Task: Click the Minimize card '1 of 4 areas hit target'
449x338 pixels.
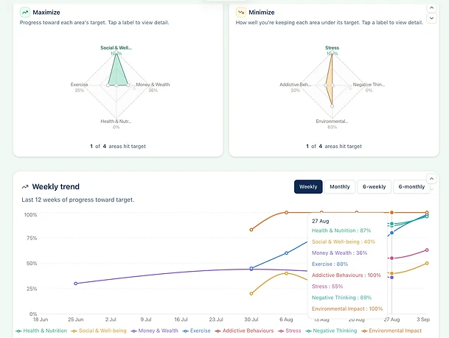Action: click(334, 146)
